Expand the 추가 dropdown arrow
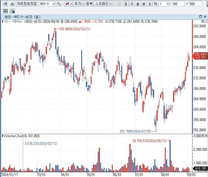This screenshot has height=177, width=208. coord(83,4)
